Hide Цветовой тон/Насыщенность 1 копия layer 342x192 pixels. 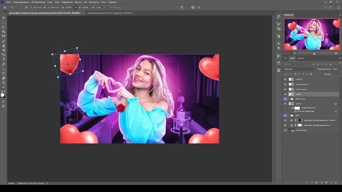[285, 121]
